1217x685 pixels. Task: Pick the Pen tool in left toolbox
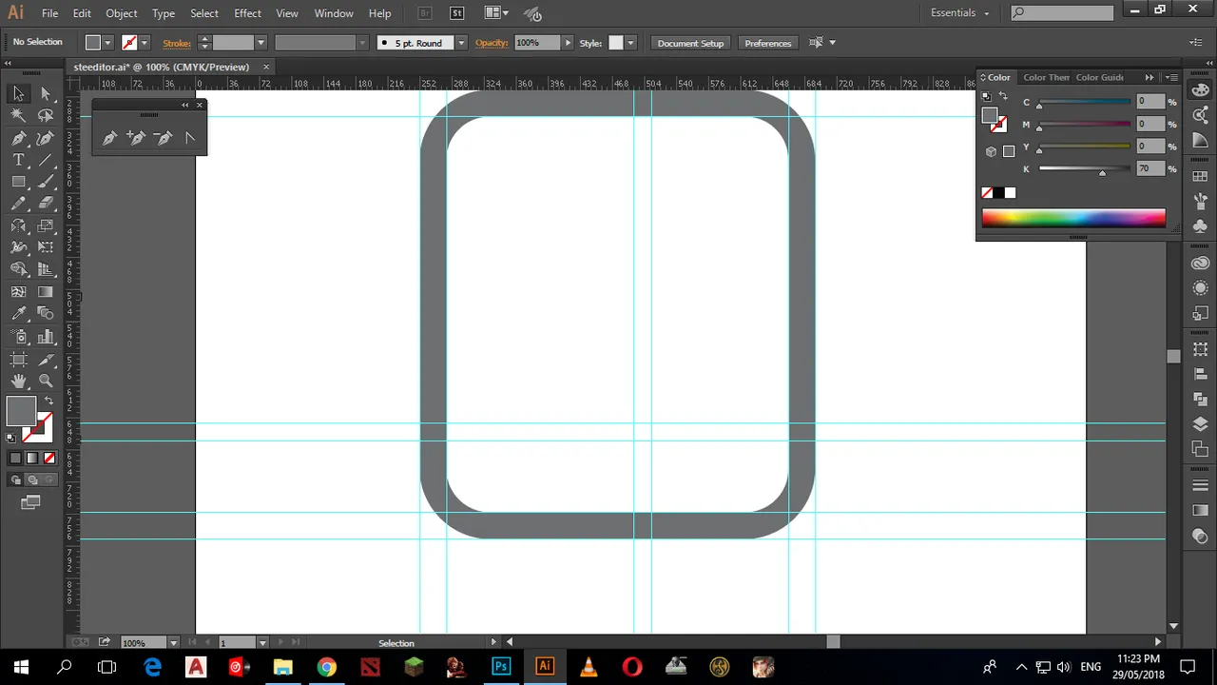click(18, 138)
